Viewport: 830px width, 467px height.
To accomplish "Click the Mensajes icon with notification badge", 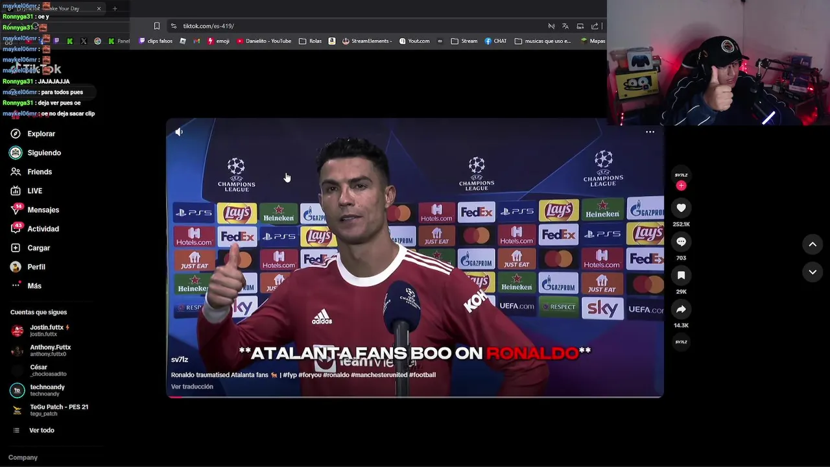I will pos(16,210).
